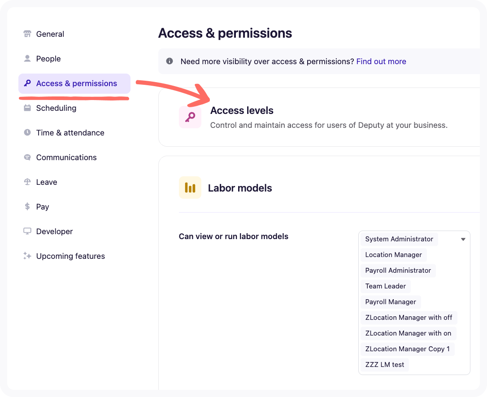Click the Communications chat bubble icon
The image size is (487, 397).
27,157
